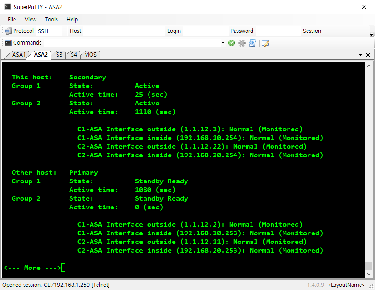The height and width of the screenshot is (290, 375).
Task: Switch to the vIOS tab
Action: (x=91, y=55)
